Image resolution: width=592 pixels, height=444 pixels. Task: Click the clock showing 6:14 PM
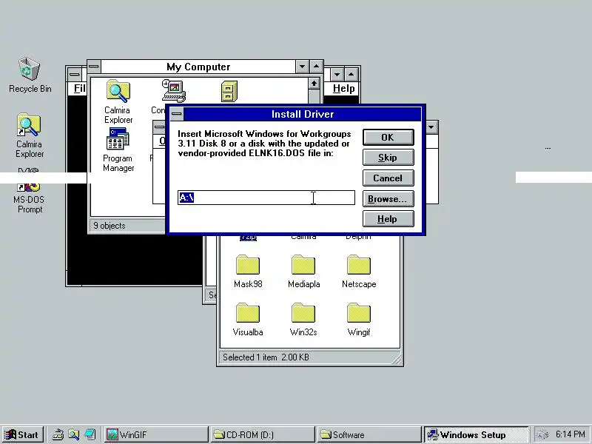click(570, 434)
